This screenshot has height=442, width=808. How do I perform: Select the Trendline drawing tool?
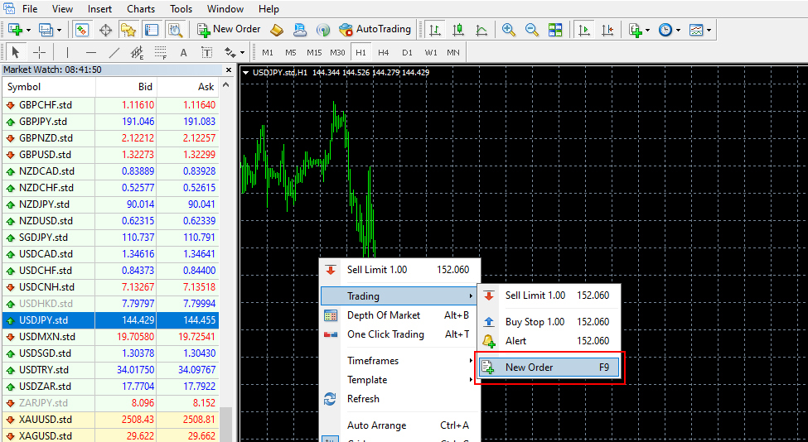tap(114, 52)
